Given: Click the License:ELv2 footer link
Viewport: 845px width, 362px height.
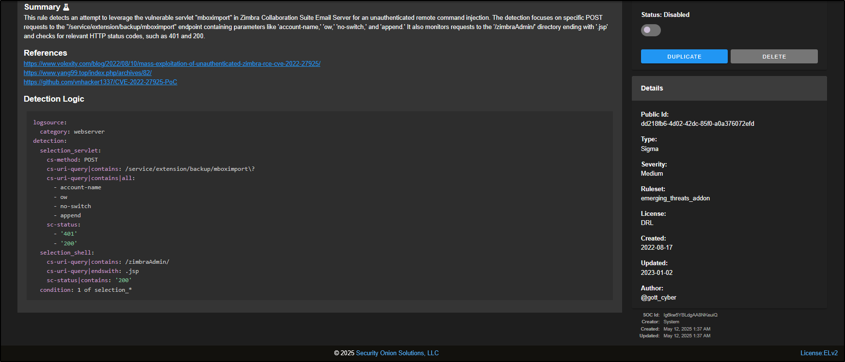Looking at the screenshot, I should coord(819,353).
